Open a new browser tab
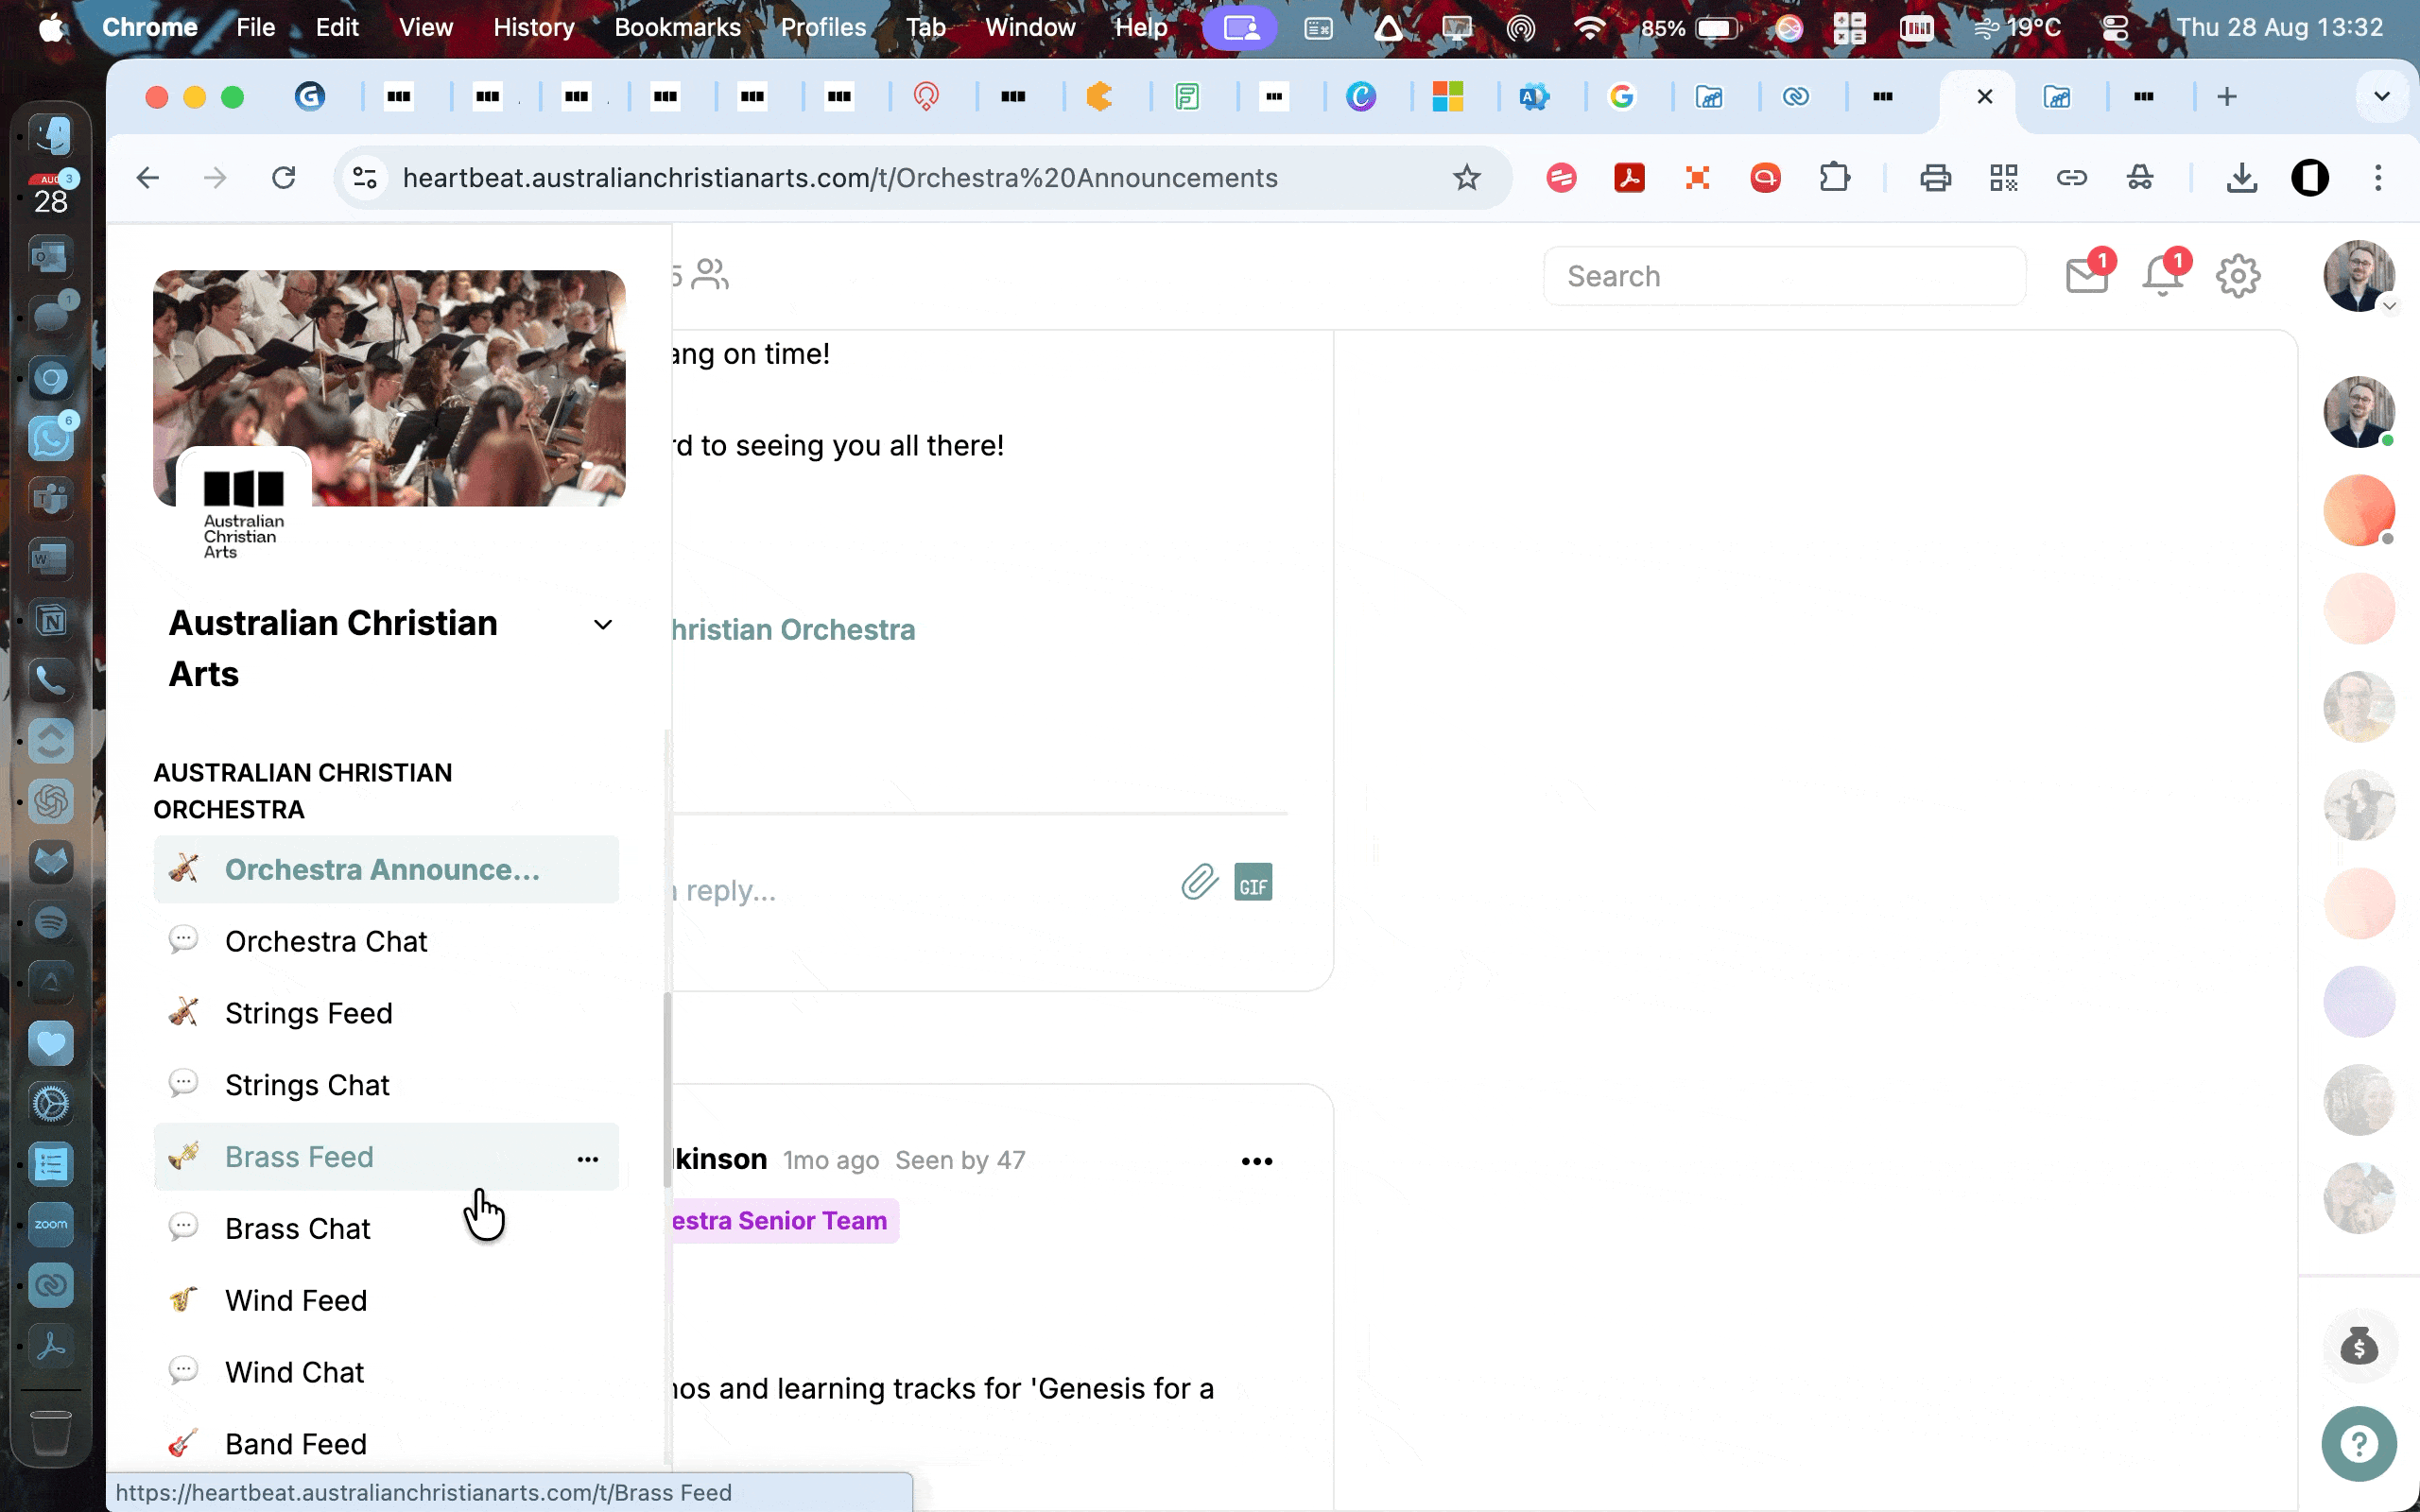 click(2226, 96)
